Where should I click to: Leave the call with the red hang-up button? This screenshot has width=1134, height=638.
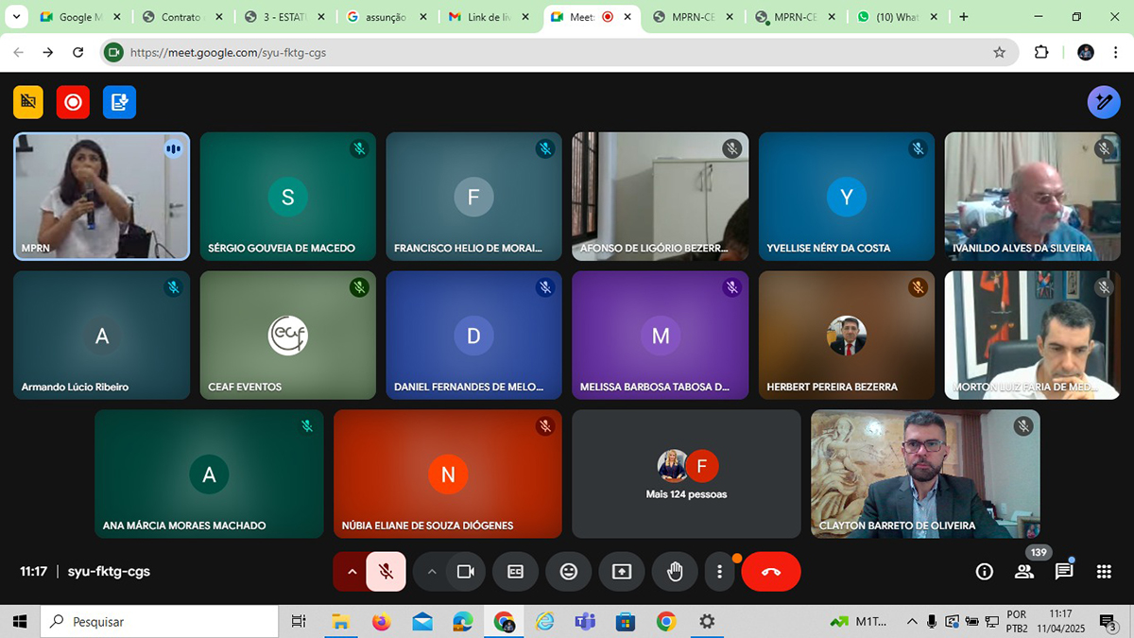pyautogui.click(x=770, y=572)
